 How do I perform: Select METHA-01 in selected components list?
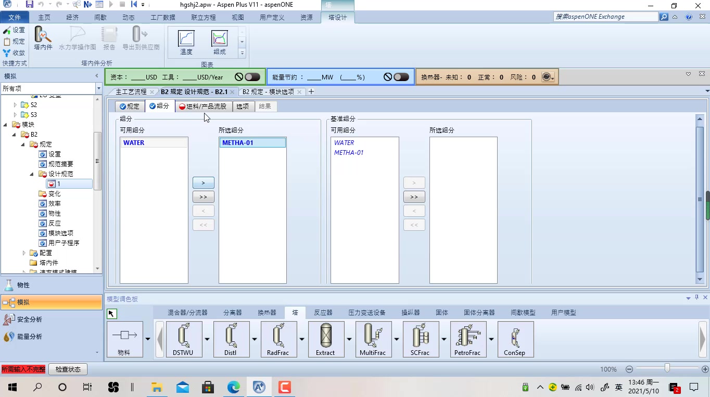click(252, 143)
